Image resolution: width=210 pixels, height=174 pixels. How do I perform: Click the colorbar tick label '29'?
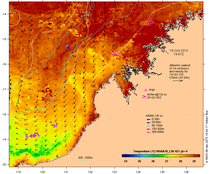(x=194, y=161)
